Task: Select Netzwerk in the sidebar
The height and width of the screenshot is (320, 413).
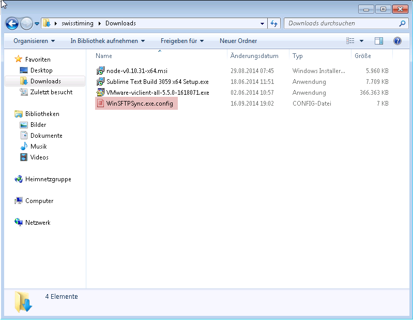Action: [x=38, y=222]
